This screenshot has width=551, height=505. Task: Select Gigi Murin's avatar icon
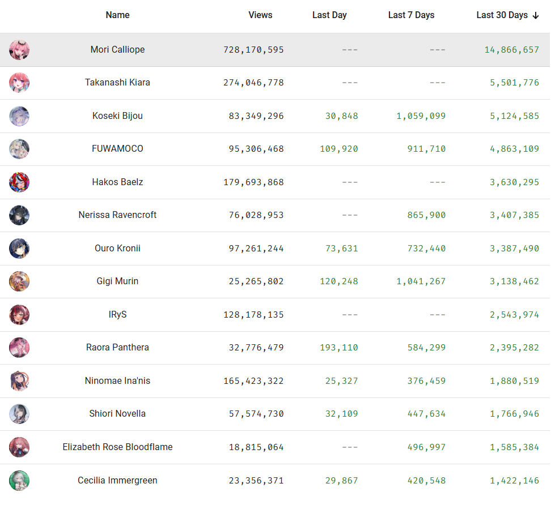(19, 281)
